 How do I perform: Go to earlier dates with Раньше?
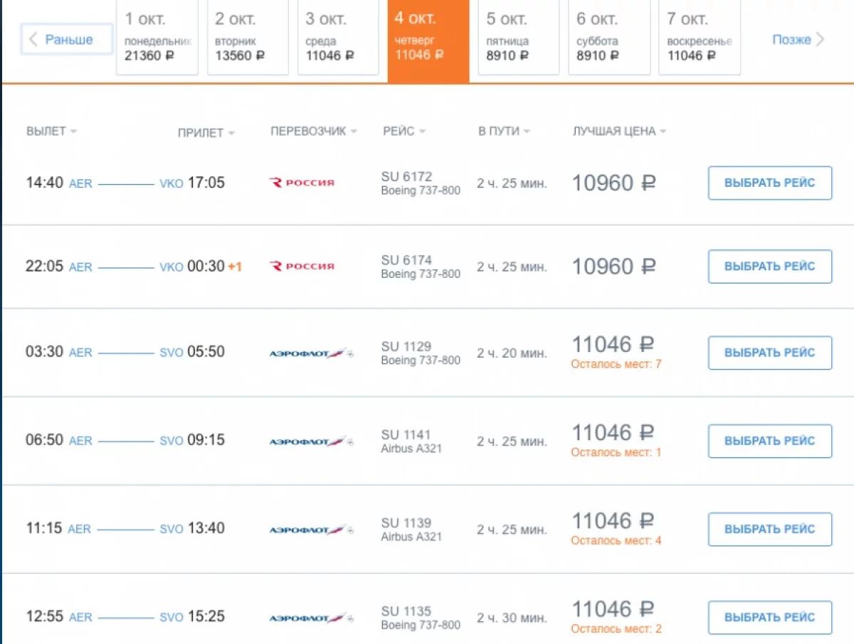pyautogui.click(x=67, y=40)
